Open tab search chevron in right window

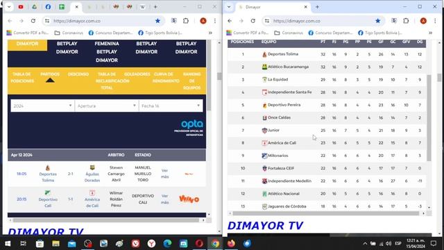(x=229, y=7)
